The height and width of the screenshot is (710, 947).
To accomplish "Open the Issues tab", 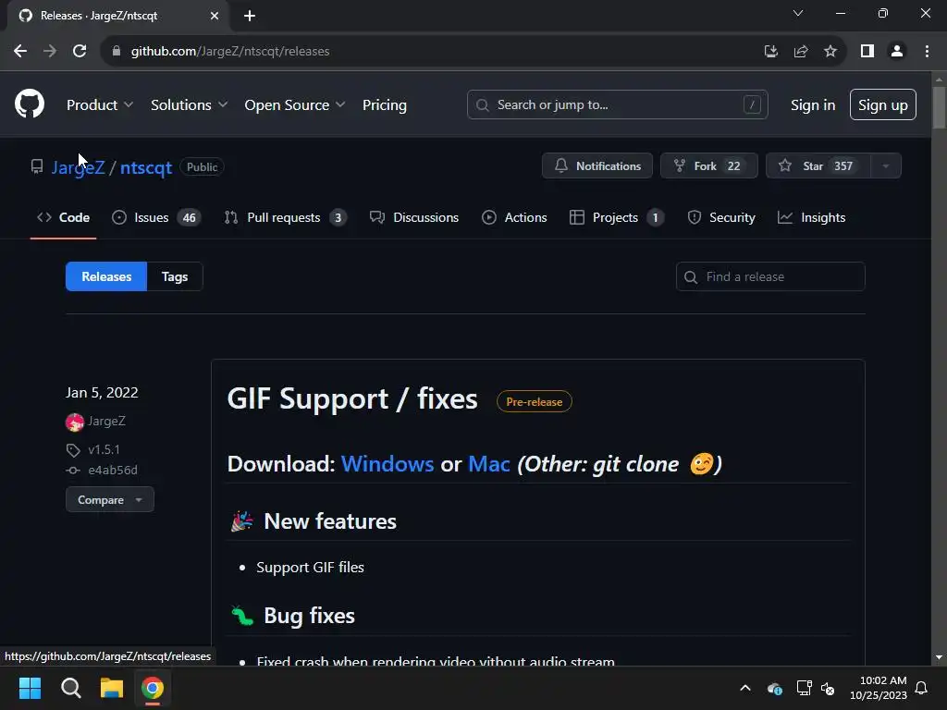I will 156,217.
